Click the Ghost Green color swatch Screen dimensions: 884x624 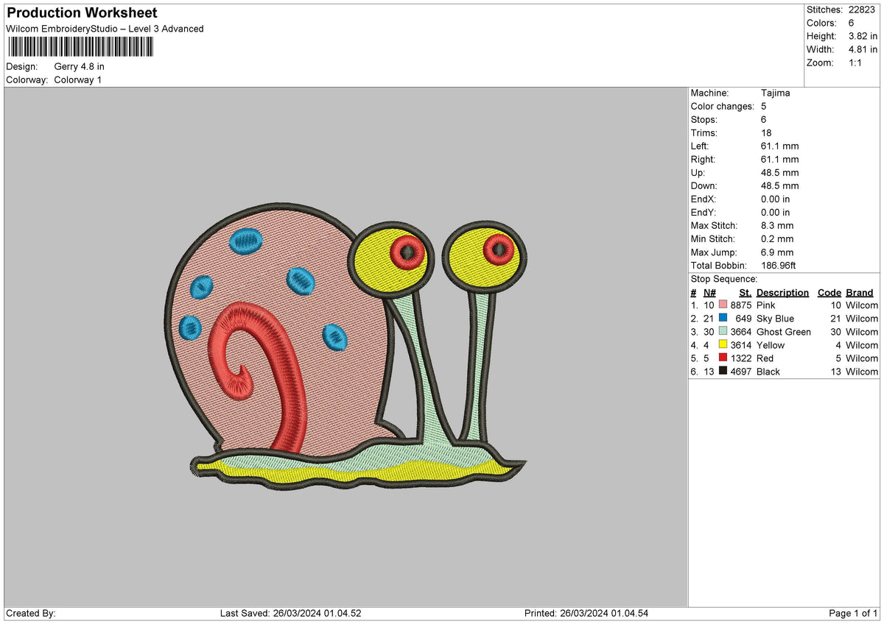click(x=723, y=332)
